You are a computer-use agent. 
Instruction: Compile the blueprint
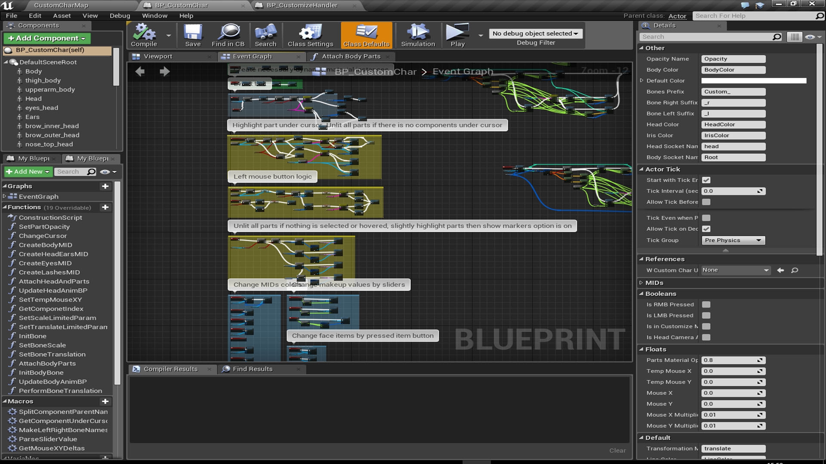(144, 35)
